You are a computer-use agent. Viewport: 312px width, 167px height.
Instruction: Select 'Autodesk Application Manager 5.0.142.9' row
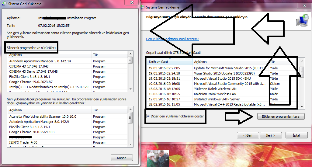[68, 122]
